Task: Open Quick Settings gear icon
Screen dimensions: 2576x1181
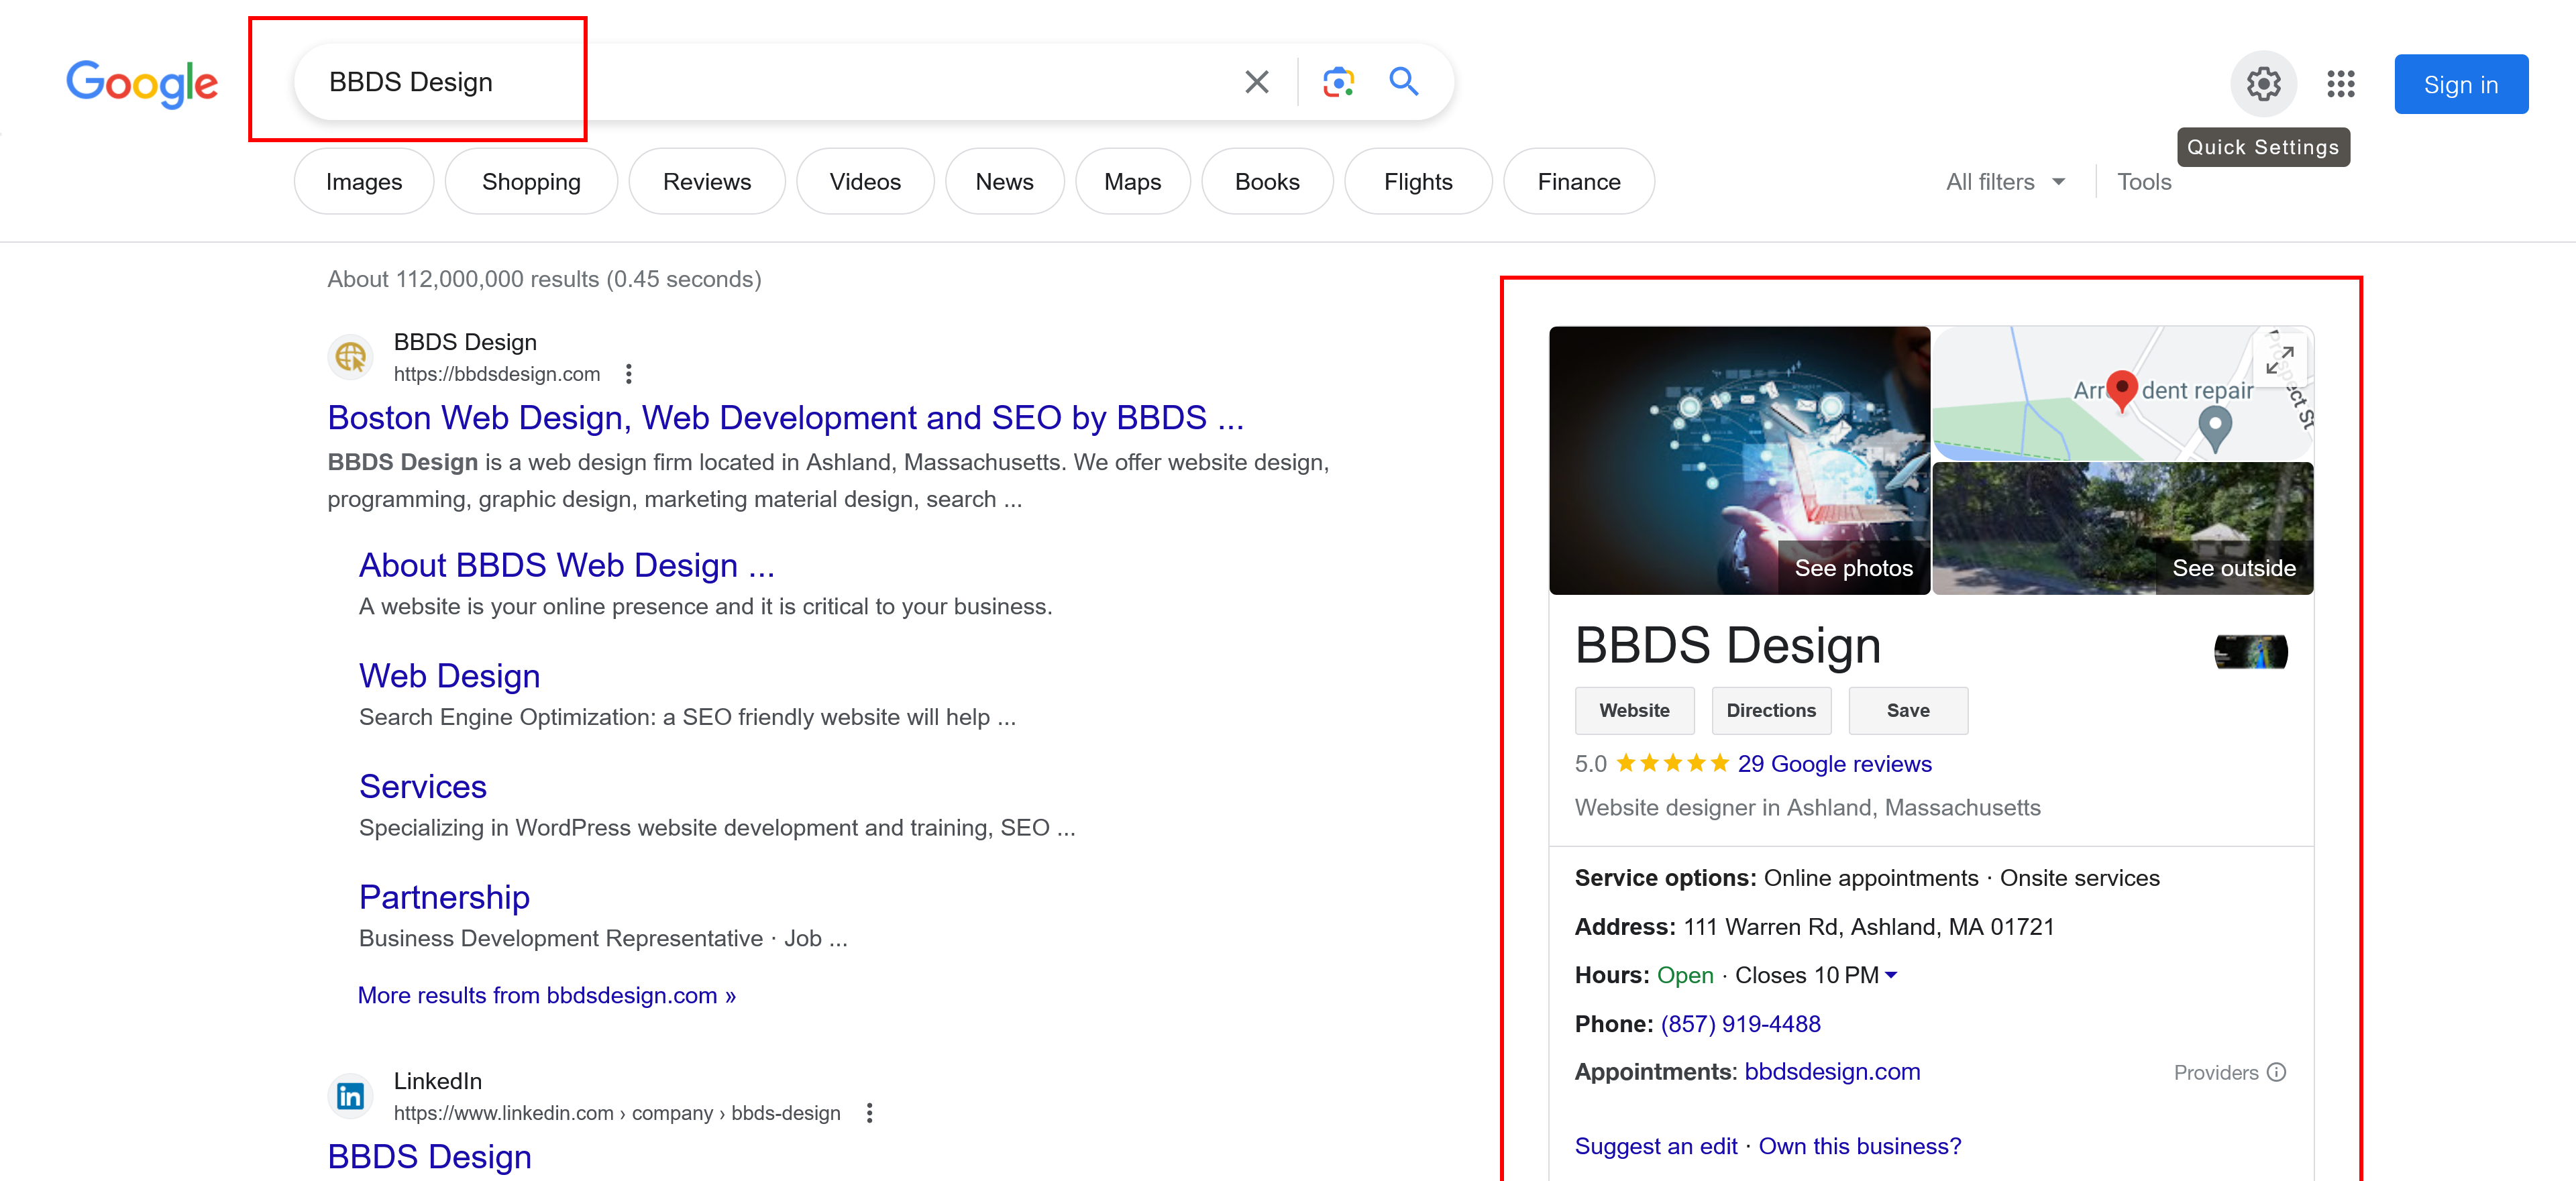Action: [2263, 84]
